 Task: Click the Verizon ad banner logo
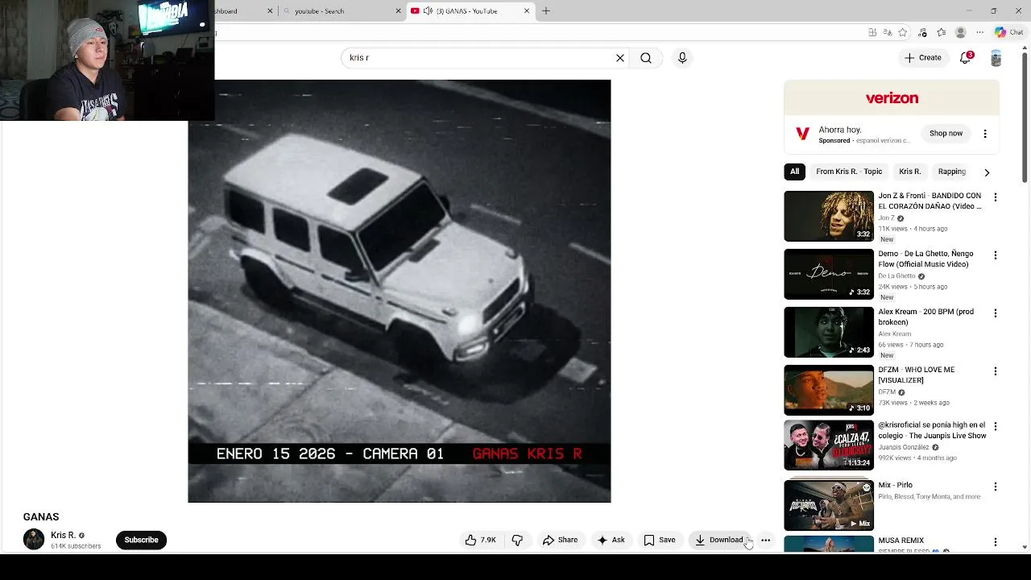click(x=892, y=98)
